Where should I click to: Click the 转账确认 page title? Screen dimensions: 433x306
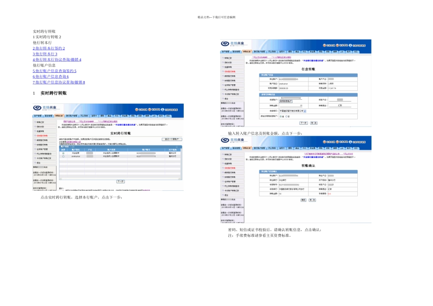click(x=308, y=166)
